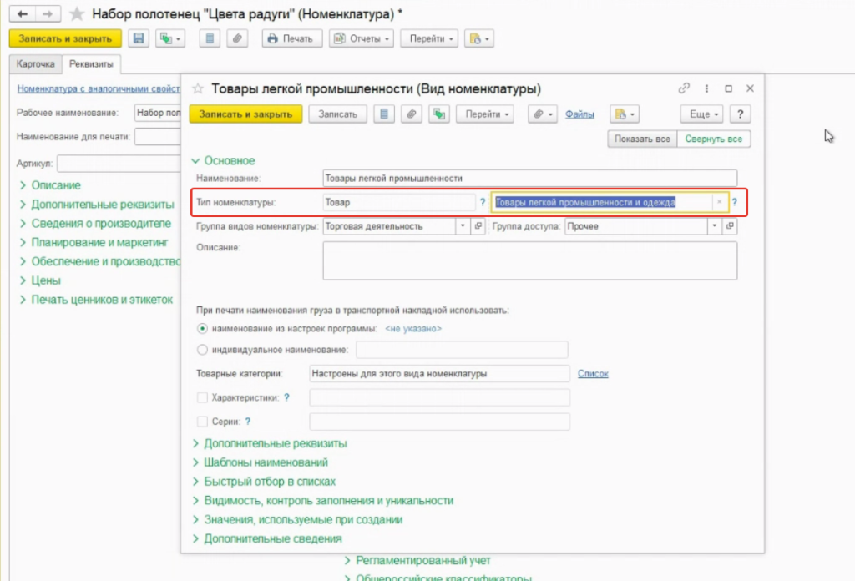Select 'наименование из настроек программы' radio button
This screenshot has height=581, width=855.
pyautogui.click(x=201, y=329)
